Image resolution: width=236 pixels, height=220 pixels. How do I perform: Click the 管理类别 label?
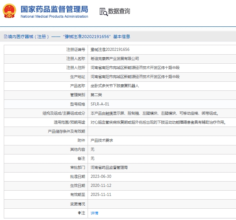click(77, 95)
